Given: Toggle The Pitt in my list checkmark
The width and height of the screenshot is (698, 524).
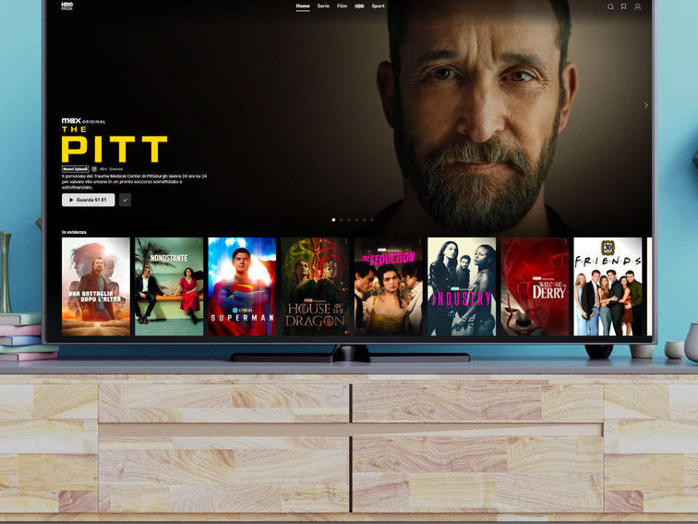Looking at the screenshot, I should click(x=125, y=200).
